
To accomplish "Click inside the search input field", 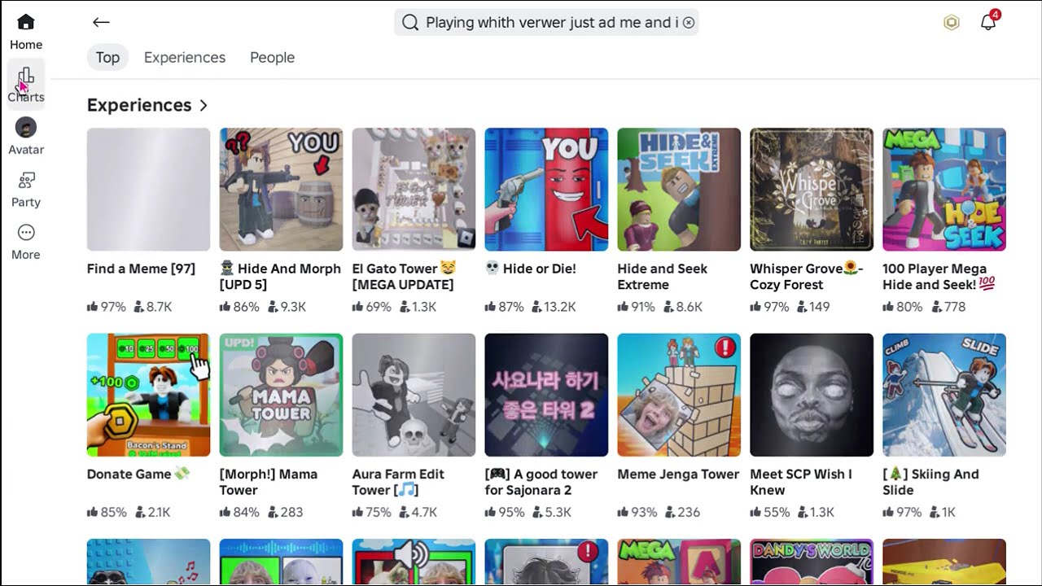I will [546, 23].
